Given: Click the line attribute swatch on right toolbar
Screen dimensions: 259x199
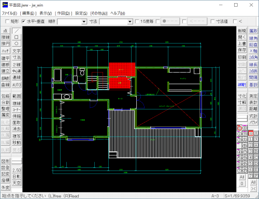Looking at the screenshot, I should 242,118.
